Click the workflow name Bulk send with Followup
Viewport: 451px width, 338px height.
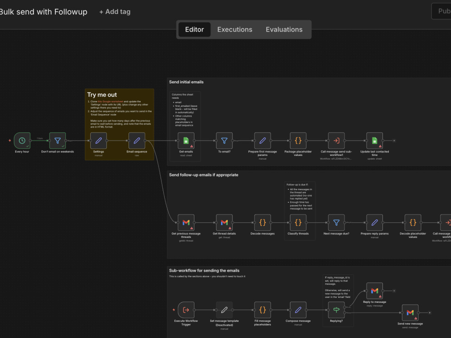(x=43, y=12)
